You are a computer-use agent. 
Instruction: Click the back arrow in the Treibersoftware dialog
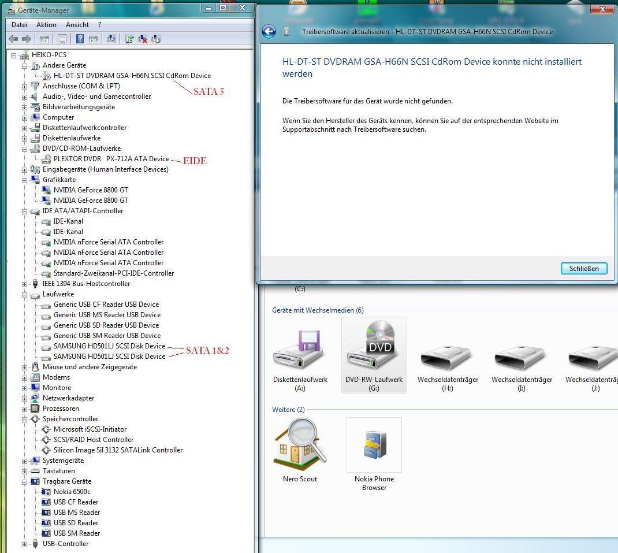click(269, 32)
